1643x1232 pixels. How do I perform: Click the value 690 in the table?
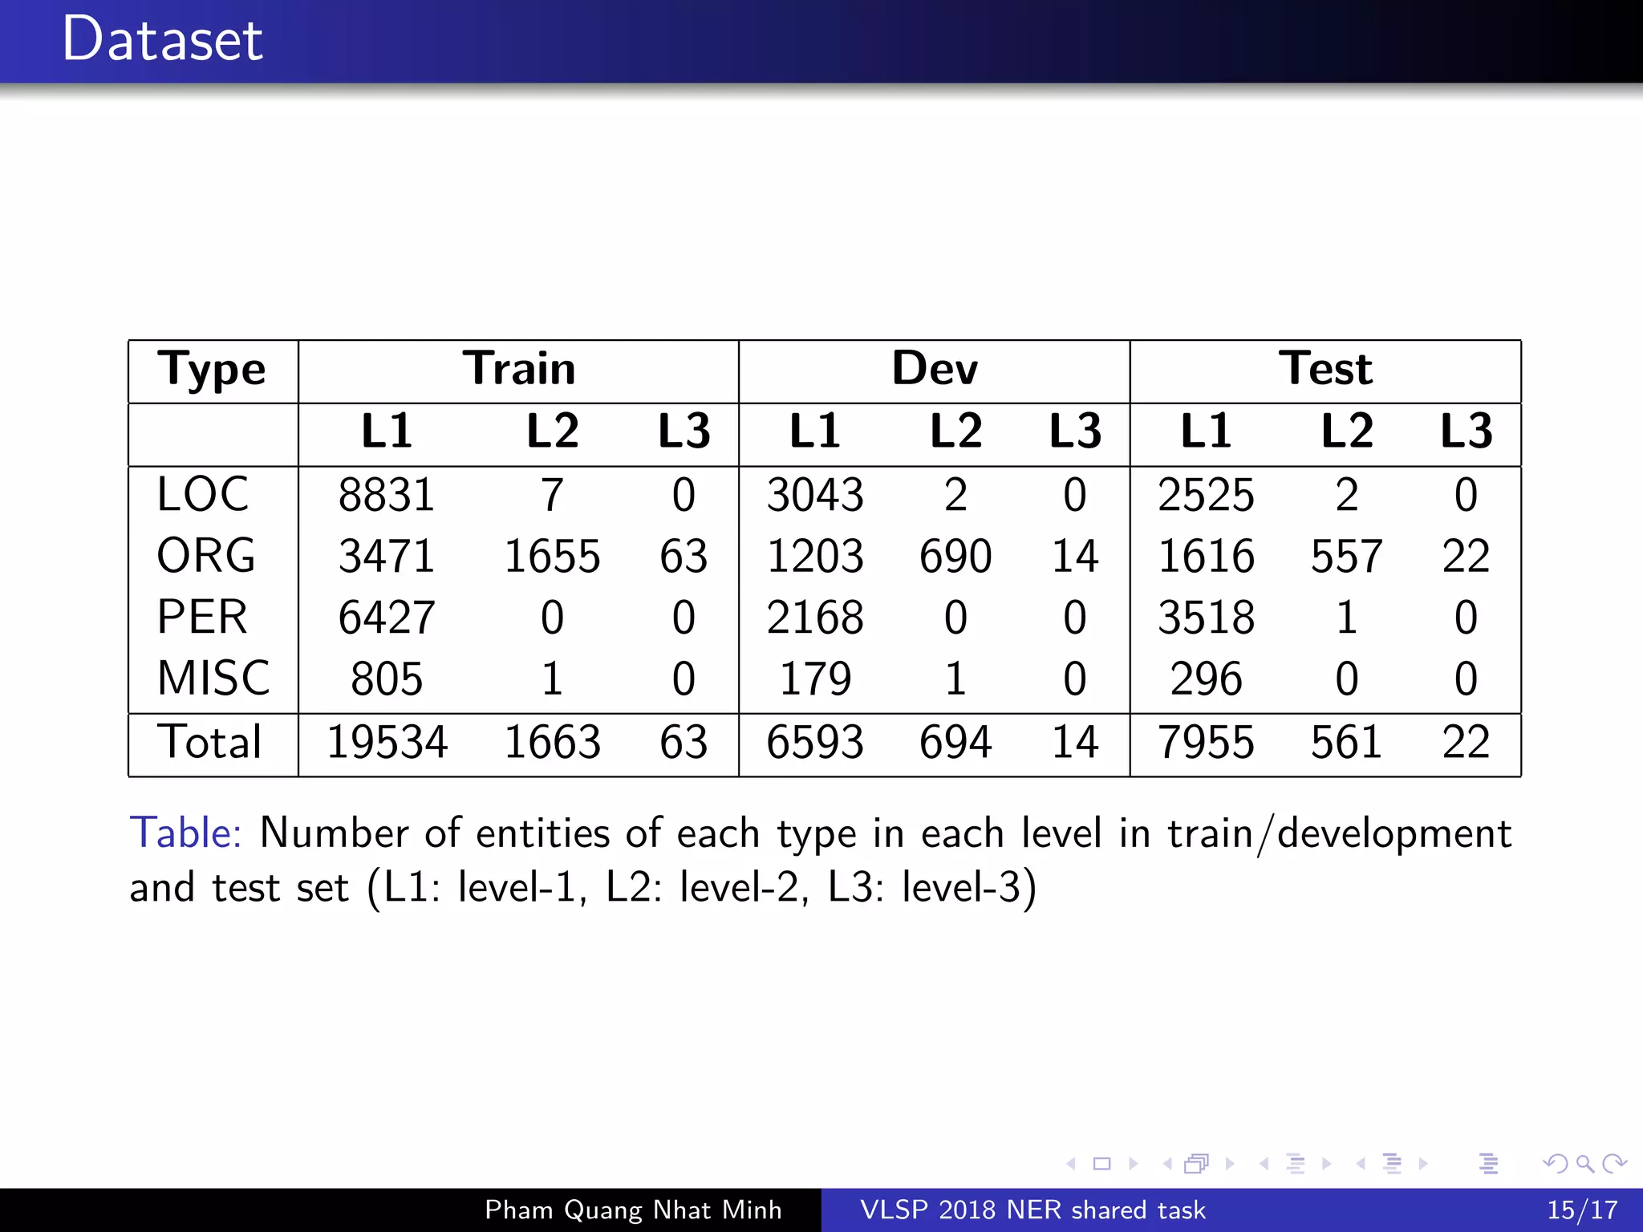tap(955, 557)
